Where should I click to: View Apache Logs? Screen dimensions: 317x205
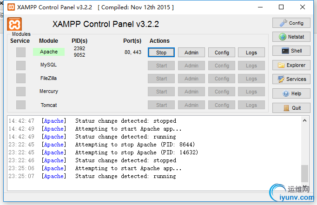click(251, 53)
